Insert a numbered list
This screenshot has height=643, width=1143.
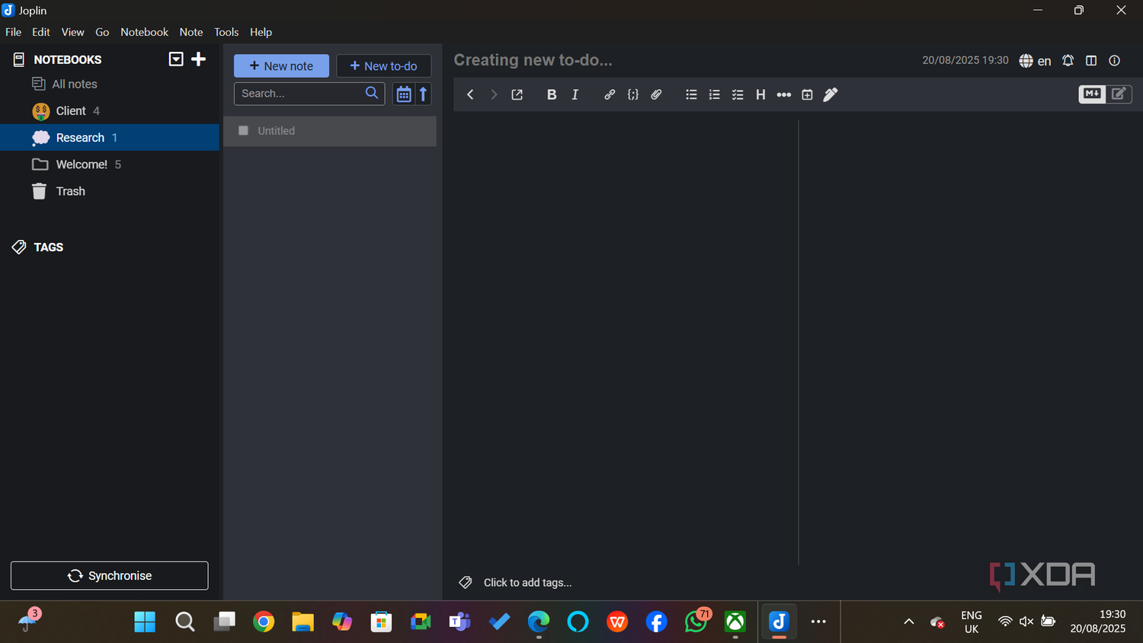click(x=714, y=94)
